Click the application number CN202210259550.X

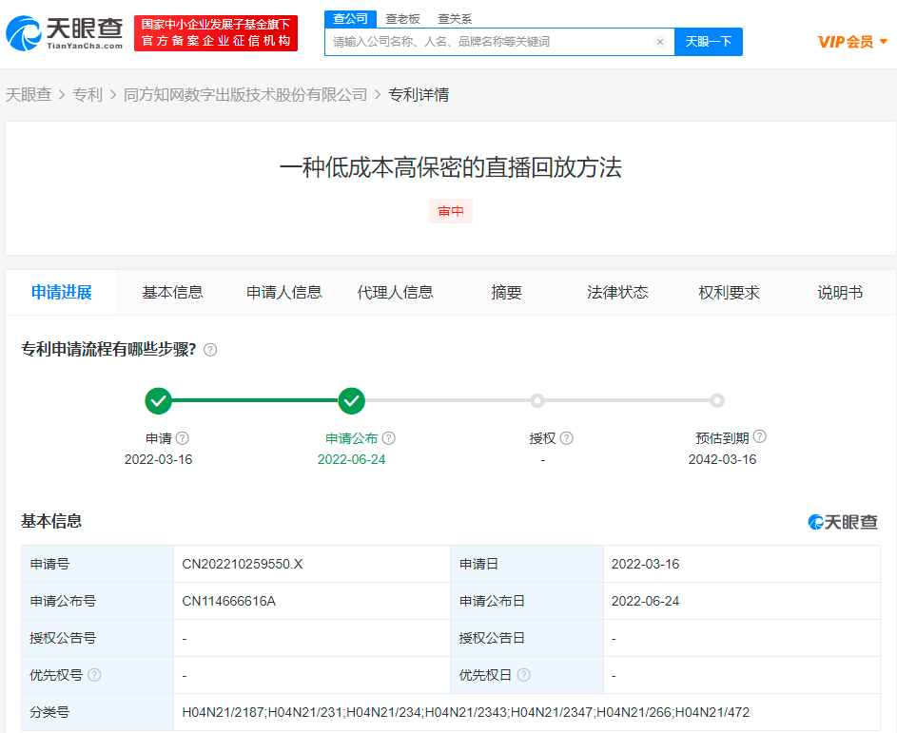tap(243, 565)
